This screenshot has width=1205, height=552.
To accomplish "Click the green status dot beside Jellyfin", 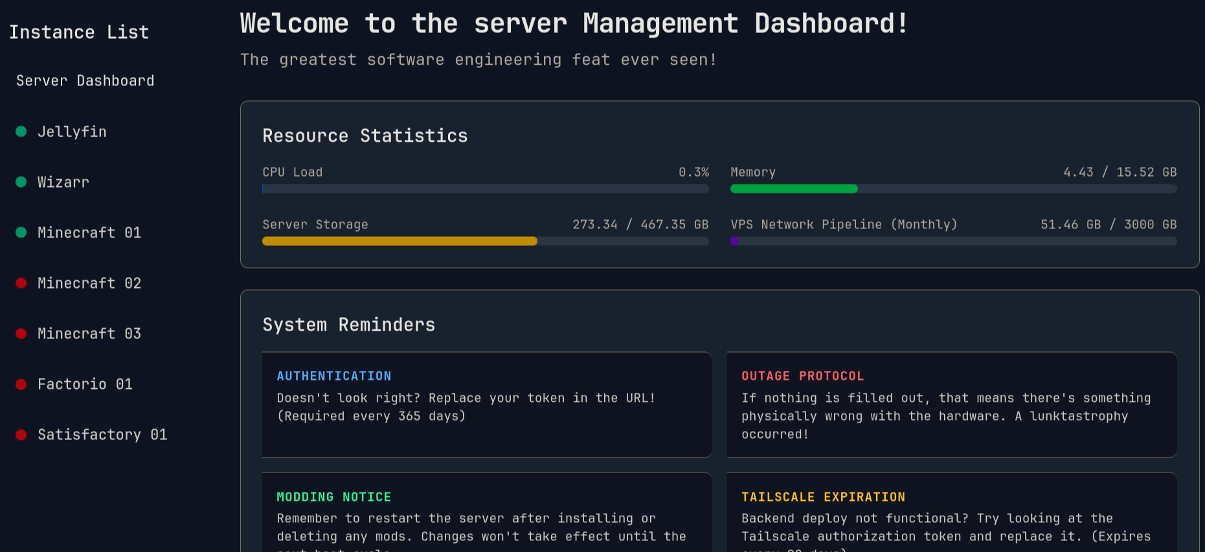I will click(21, 131).
